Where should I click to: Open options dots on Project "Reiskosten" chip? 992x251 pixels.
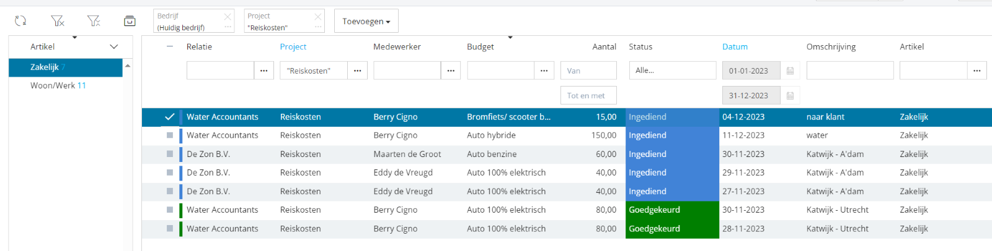click(318, 27)
